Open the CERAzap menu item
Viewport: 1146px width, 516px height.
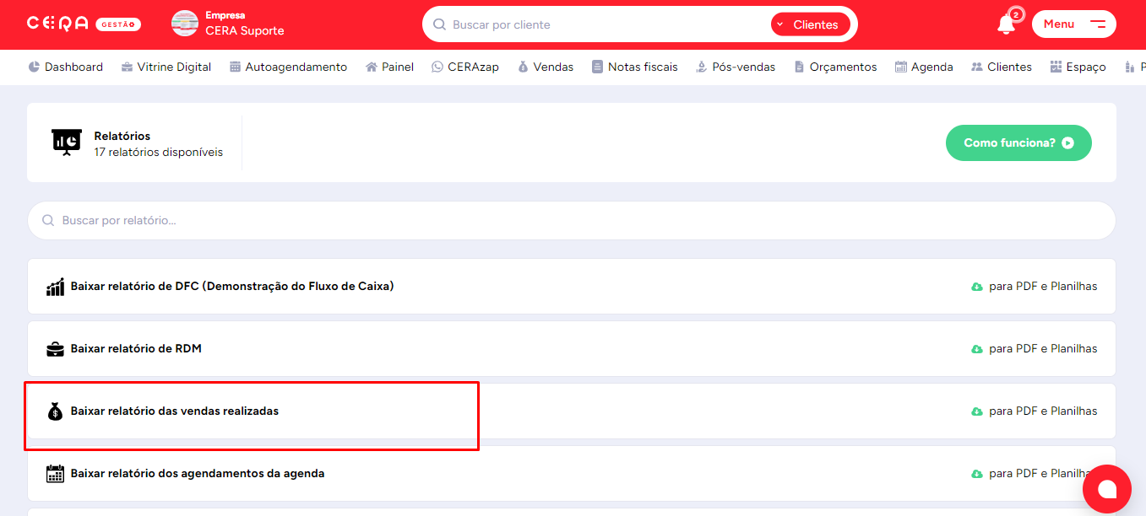point(464,67)
